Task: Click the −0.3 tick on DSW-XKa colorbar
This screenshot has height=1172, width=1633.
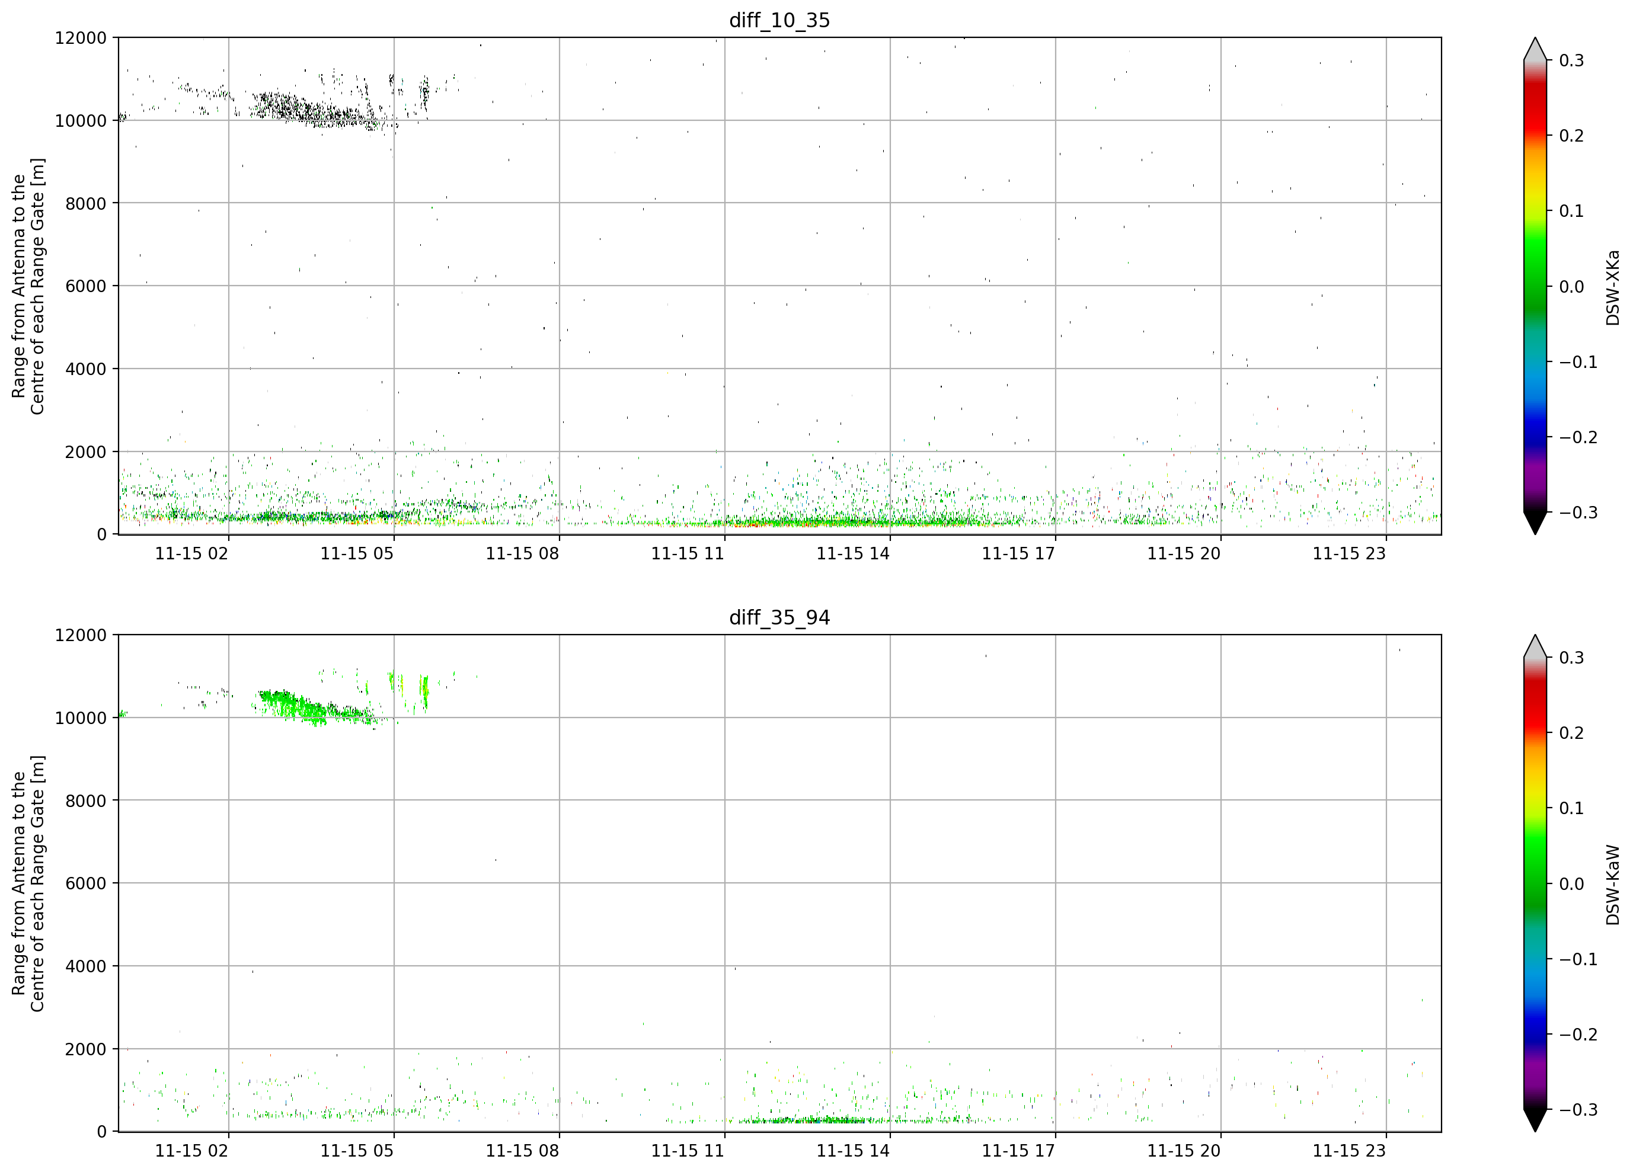Action: pos(1578,513)
